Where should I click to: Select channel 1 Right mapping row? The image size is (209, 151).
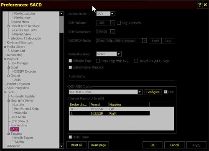[x=110, y=113]
